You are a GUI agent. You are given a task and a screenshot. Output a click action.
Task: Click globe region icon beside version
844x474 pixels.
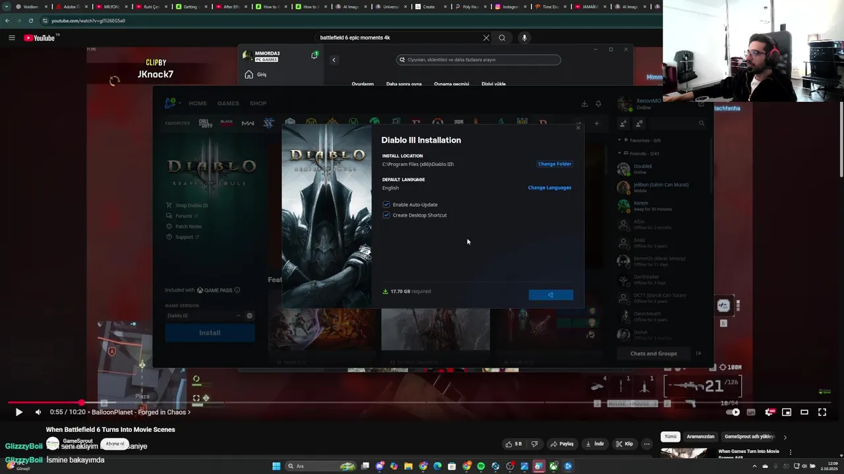[x=249, y=316]
